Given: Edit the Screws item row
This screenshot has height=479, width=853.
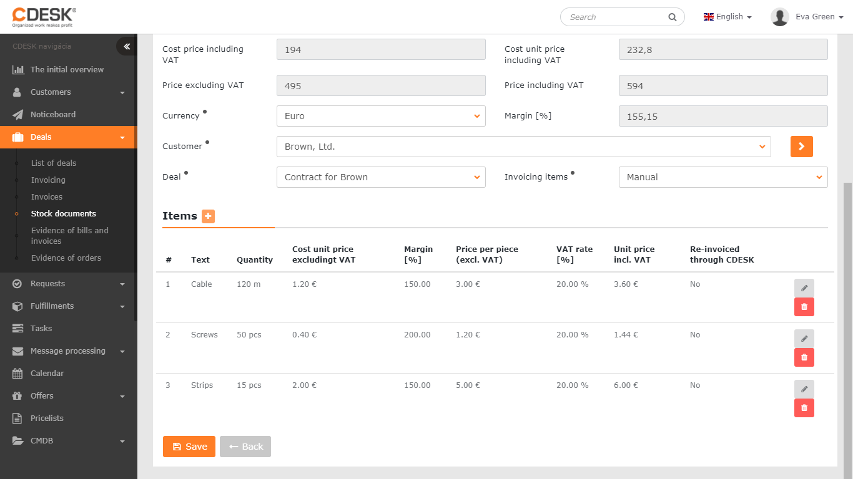Looking at the screenshot, I should click(x=804, y=338).
